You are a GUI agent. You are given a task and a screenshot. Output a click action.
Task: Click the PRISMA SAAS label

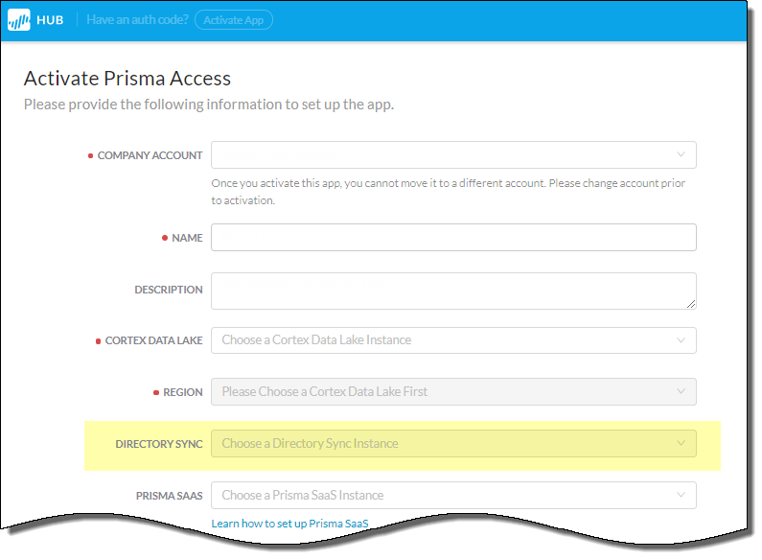[x=169, y=496]
